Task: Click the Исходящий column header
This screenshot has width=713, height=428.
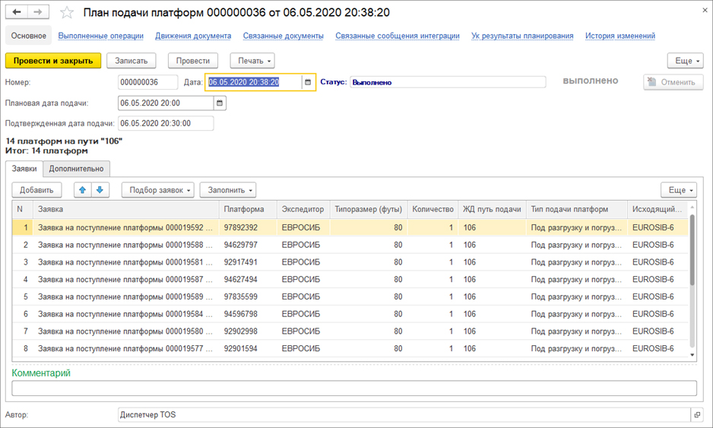Action: pyautogui.click(x=658, y=209)
